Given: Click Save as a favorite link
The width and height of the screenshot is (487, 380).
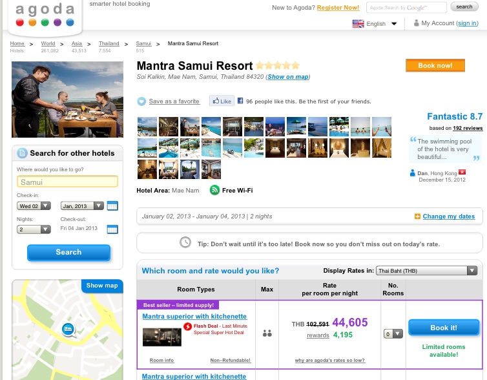Looking at the screenshot, I should tap(174, 101).
